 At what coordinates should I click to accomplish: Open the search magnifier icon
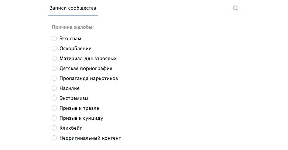click(236, 8)
